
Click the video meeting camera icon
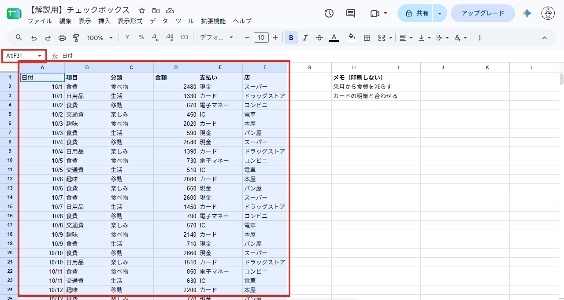375,13
